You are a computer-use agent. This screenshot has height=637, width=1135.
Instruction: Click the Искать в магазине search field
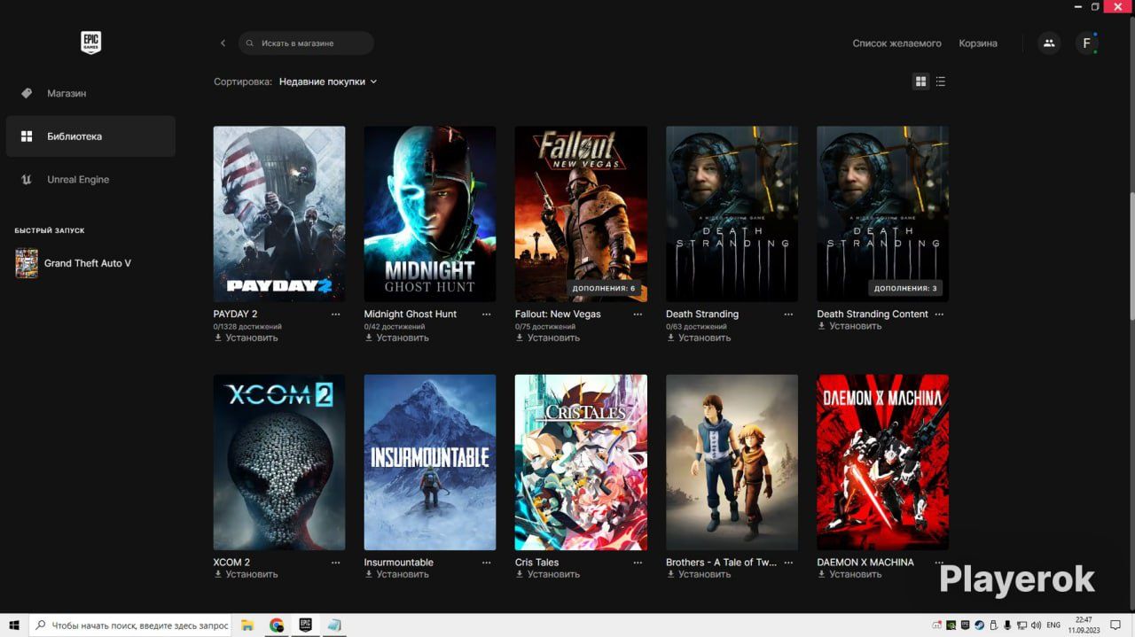(x=306, y=43)
